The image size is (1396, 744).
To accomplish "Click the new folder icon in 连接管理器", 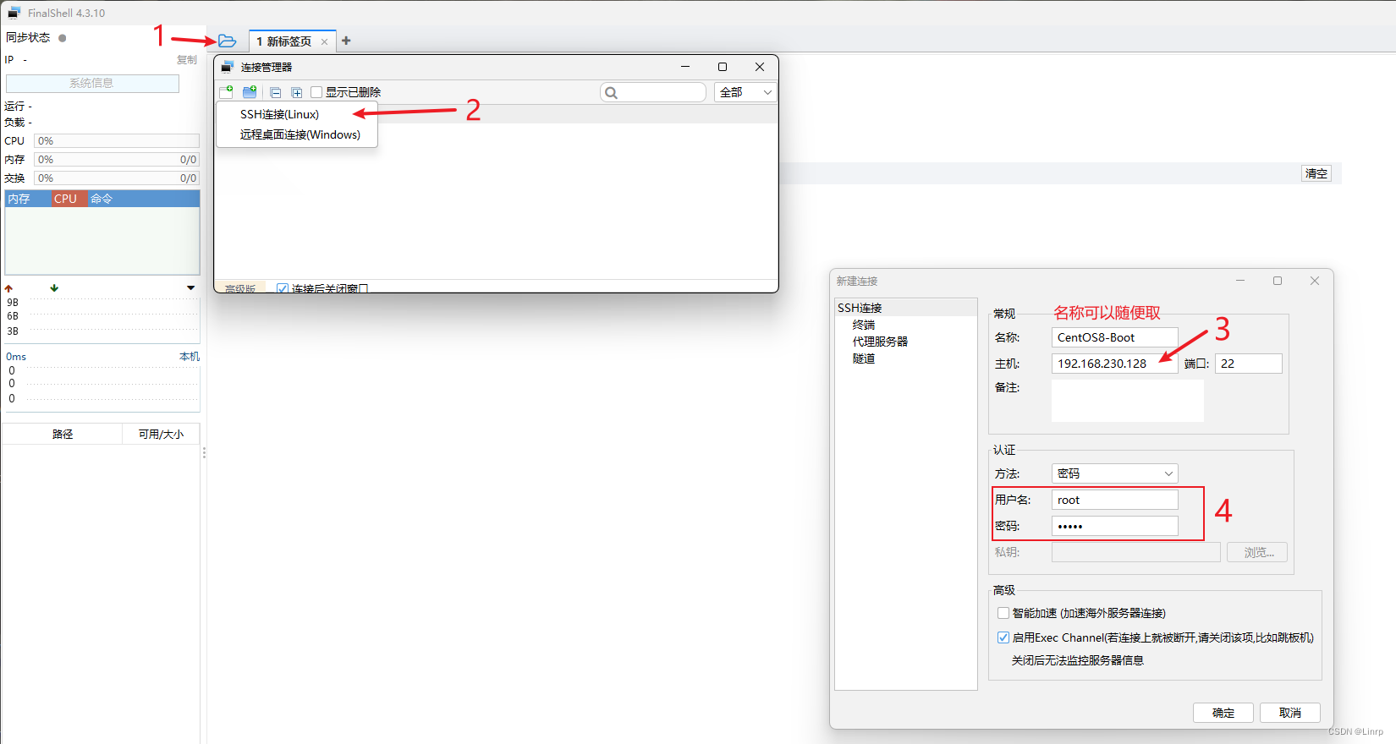I will 250,92.
